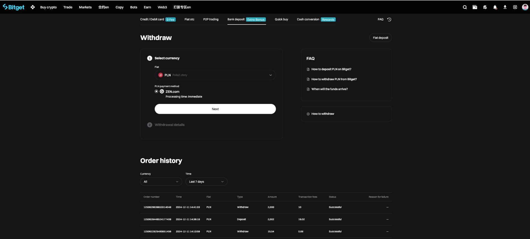Switch to the P2P trading tab
530x239 pixels.
(x=211, y=19)
